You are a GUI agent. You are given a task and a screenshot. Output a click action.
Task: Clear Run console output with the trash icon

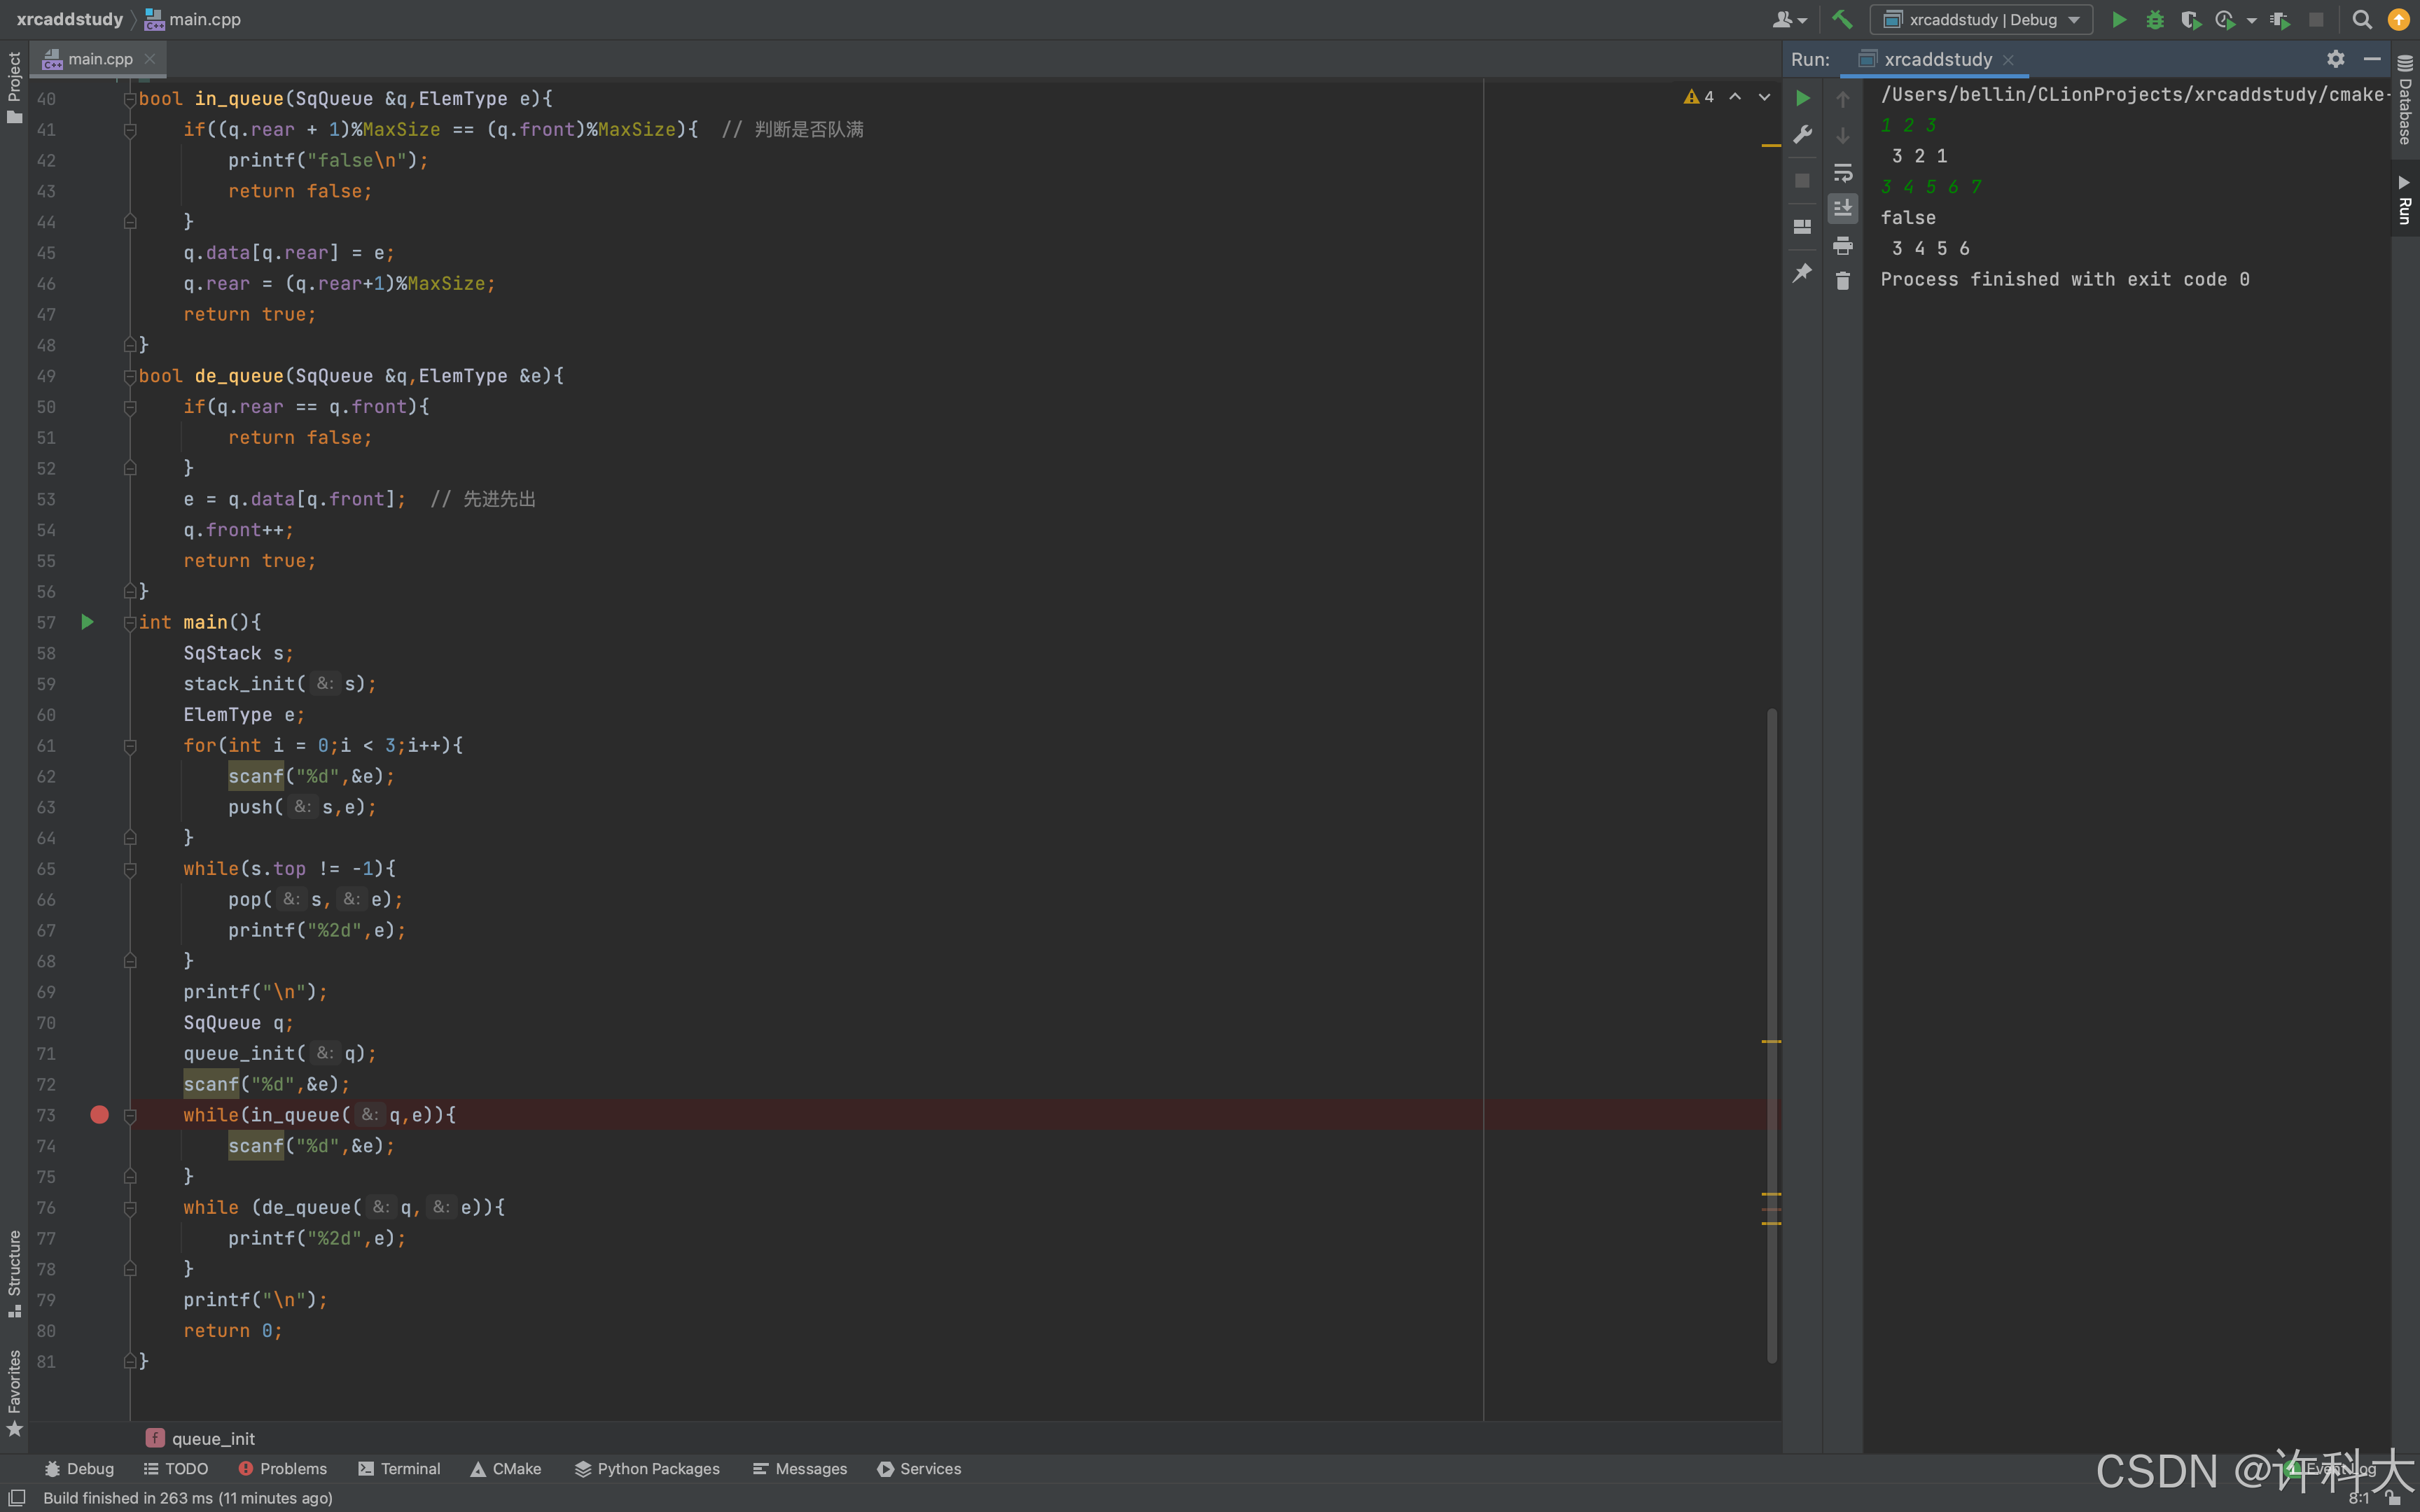pyautogui.click(x=1843, y=281)
